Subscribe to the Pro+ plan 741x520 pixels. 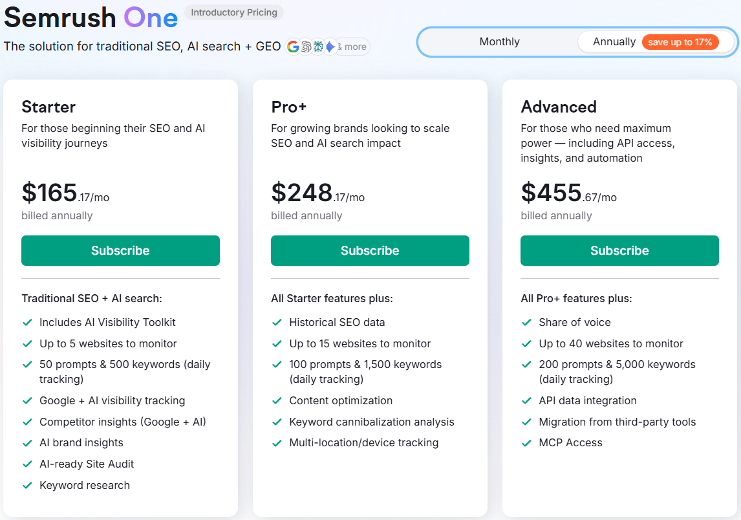click(x=370, y=250)
